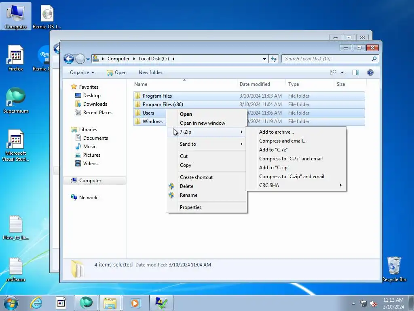Open Desktop in the navigation pane

pyautogui.click(x=92, y=96)
